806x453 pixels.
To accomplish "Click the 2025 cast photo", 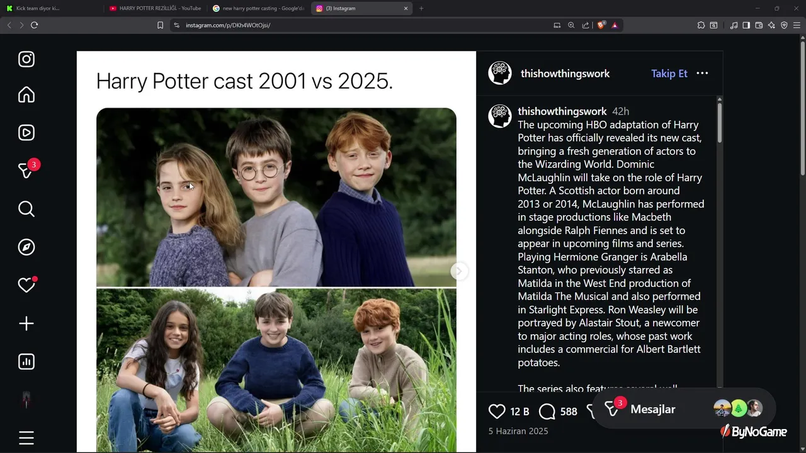I will pyautogui.click(x=276, y=371).
